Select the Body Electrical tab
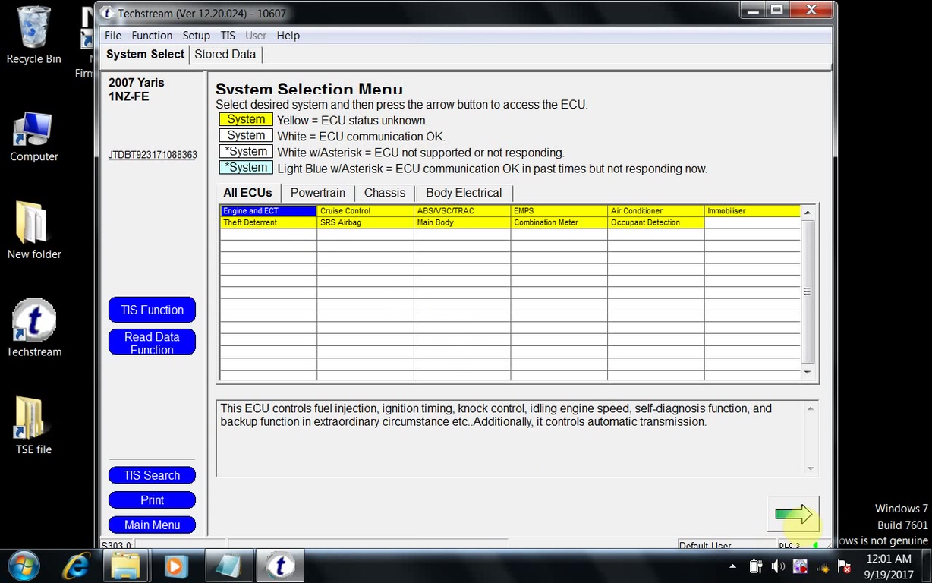This screenshot has width=932, height=583. pyautogui.click(x=464, y=193)
